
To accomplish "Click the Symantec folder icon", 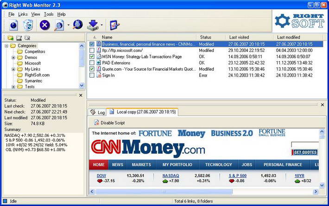I will pos(20,81).
